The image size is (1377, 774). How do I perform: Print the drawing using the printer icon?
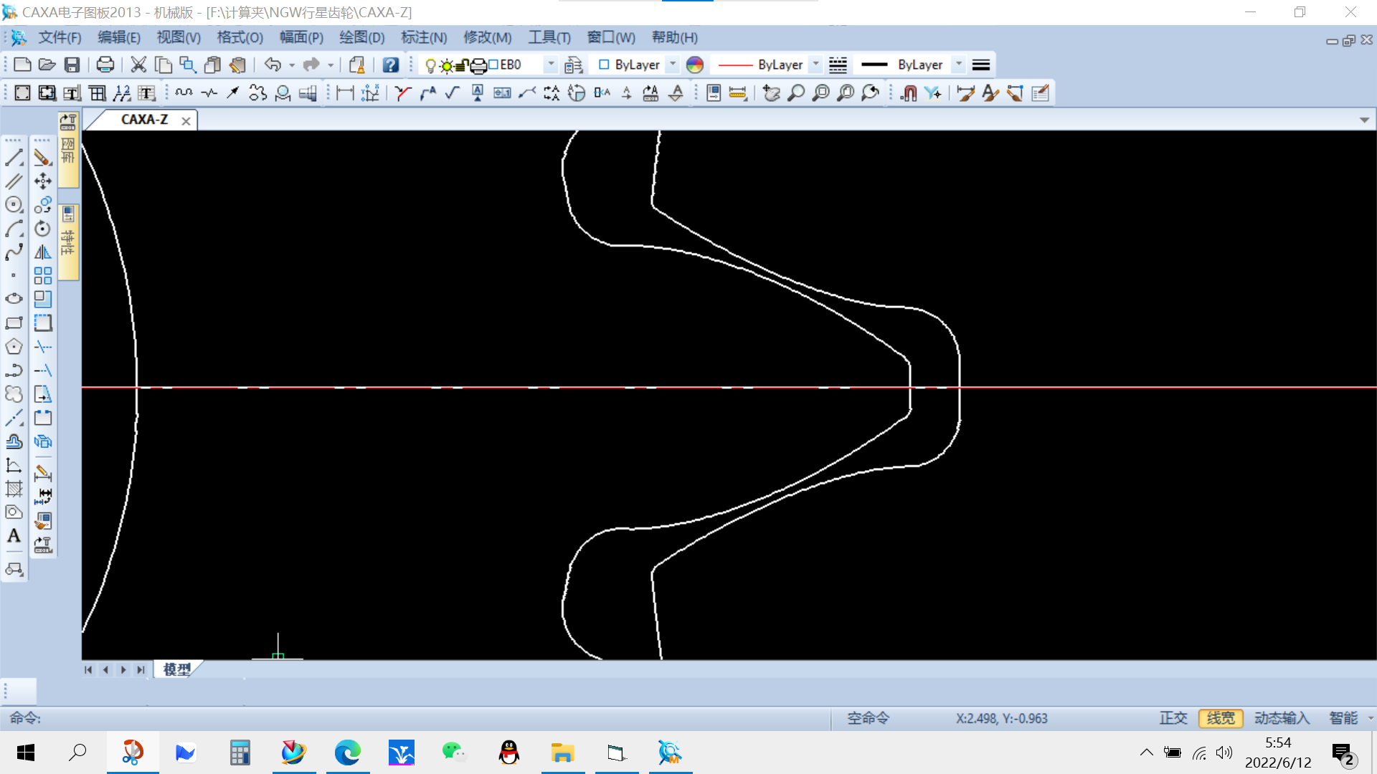coord(105,65)
